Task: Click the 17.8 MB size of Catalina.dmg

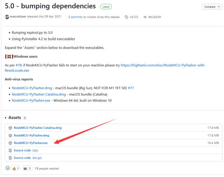Action: pyautogui.click(x=213, y=128)
